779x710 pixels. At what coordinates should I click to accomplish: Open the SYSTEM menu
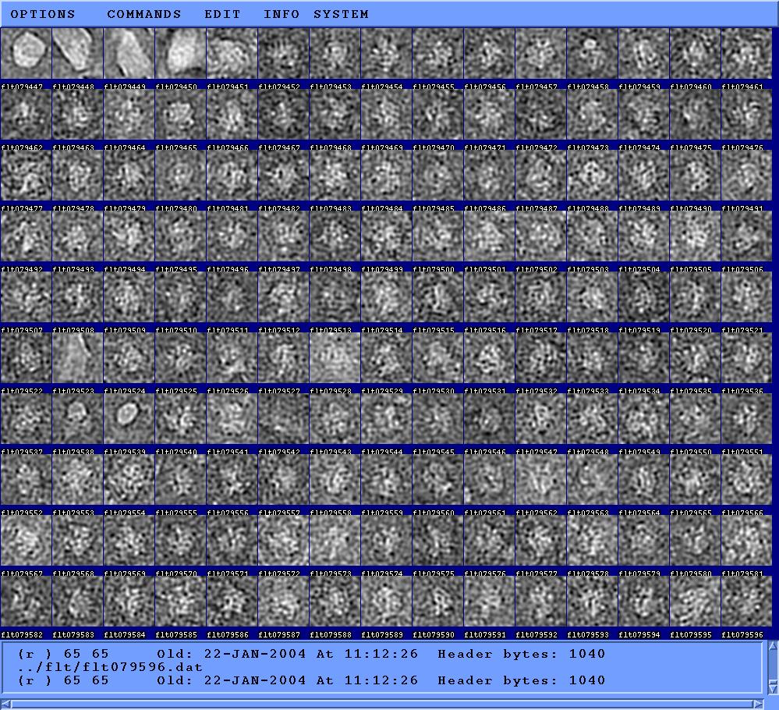[341, 14]
